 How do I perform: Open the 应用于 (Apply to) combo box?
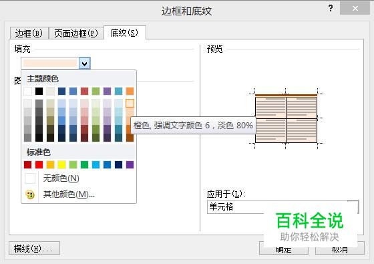[x=283, y=207]
